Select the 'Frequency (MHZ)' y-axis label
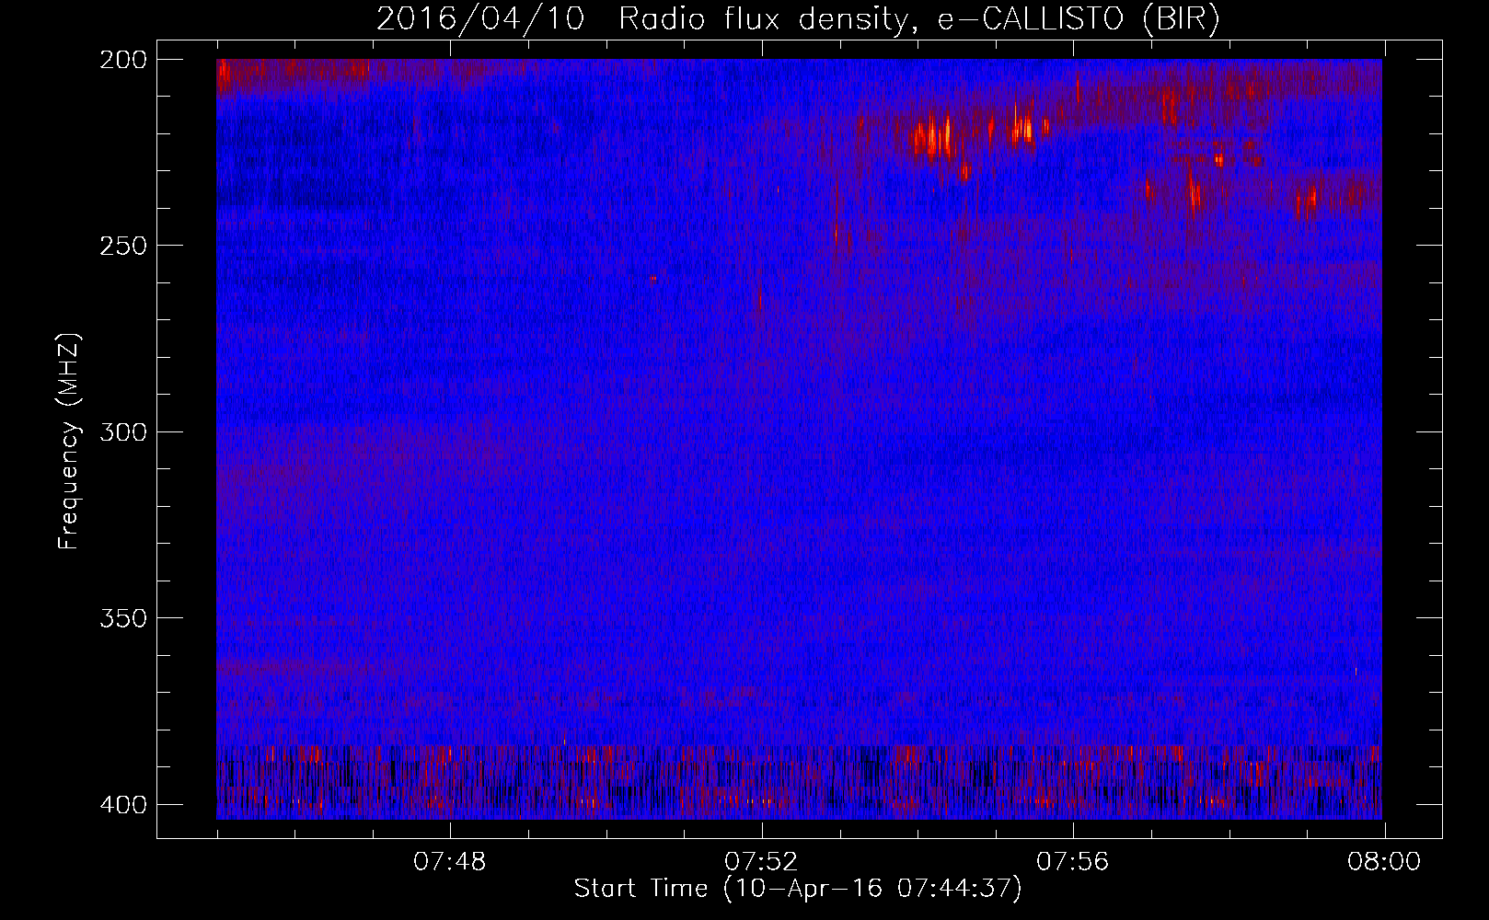 [69, 441]
